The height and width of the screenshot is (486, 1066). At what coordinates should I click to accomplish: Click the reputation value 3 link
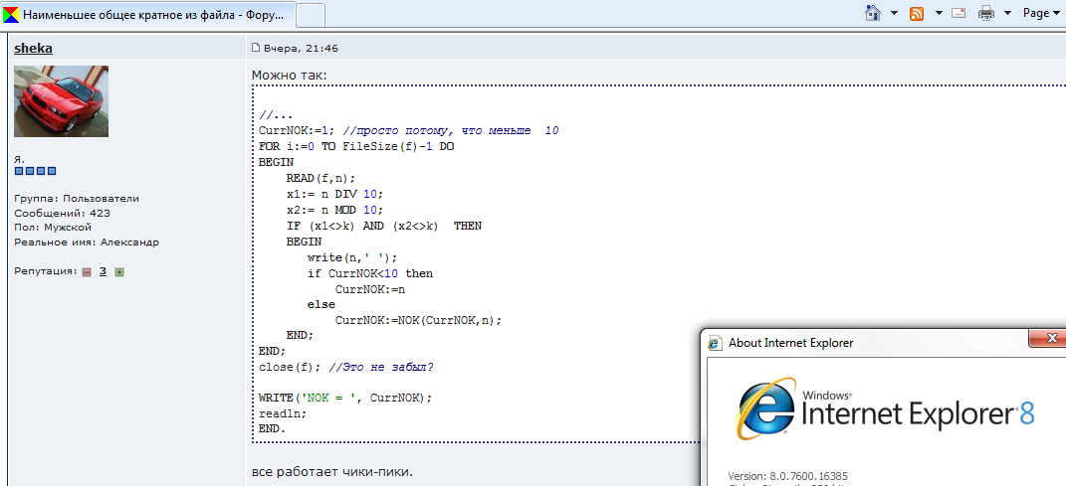pos(103,271)
